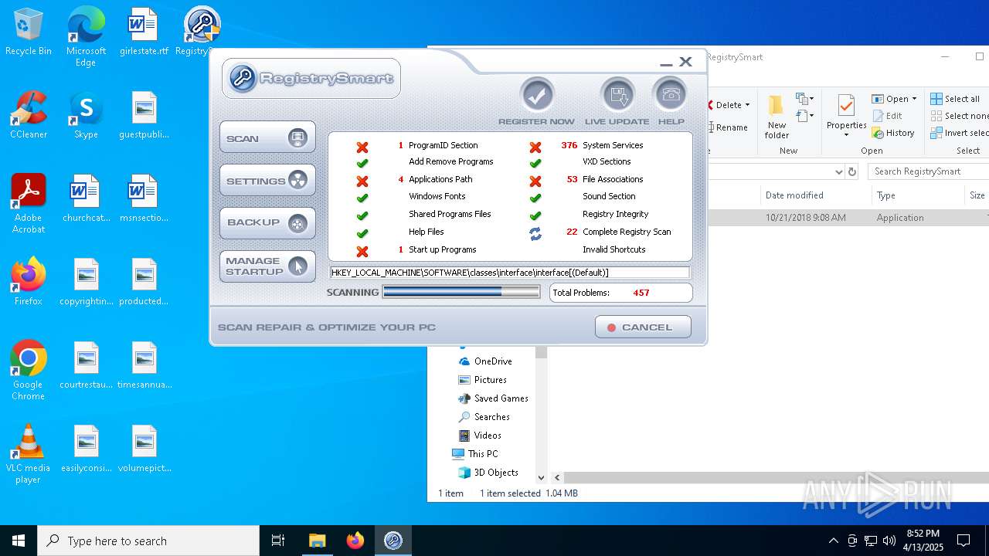
Task: Click the red X beside System Services
Action: click(x=535, y=146)
